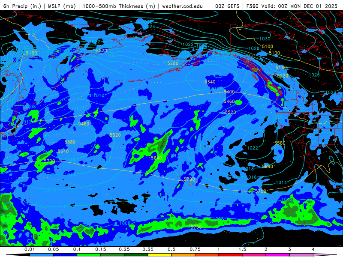Click the "1030" pressure contour label

pos(265,39)
